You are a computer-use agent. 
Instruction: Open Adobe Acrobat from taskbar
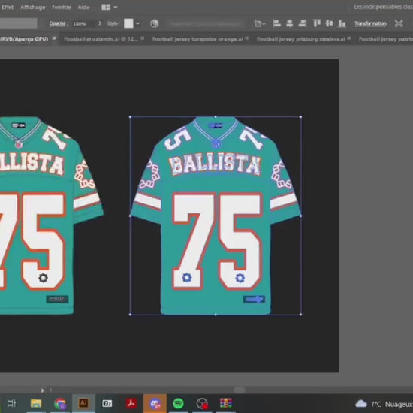pyautogui.click(x=131, y=403)
